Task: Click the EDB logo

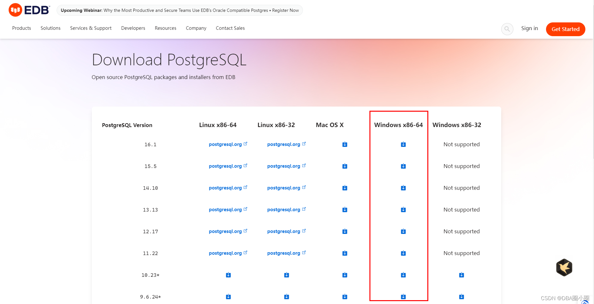Action: (29, 10)
